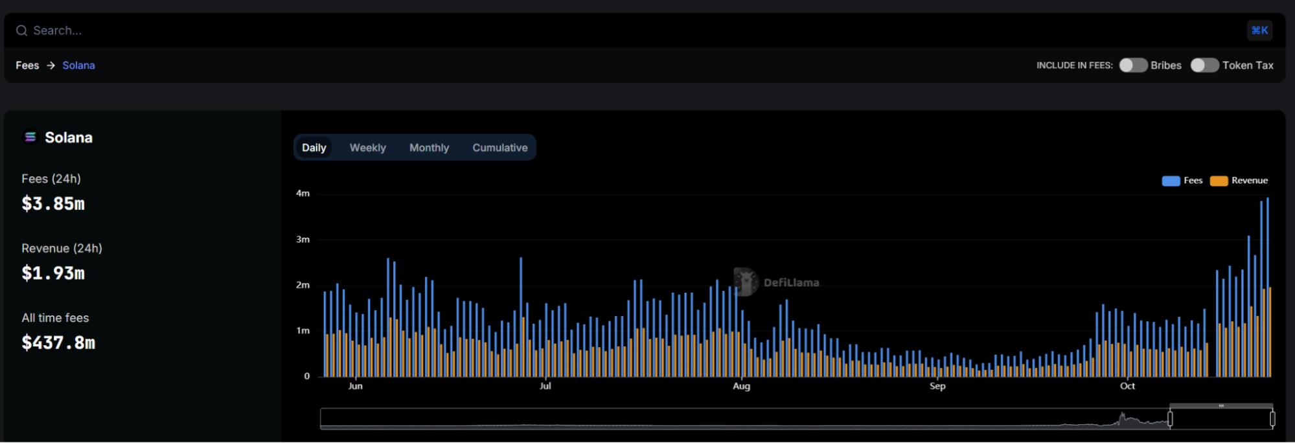1295x443 pixels.
Task: Click the $437.8m all-time value
Action: (x=58, y=342)
